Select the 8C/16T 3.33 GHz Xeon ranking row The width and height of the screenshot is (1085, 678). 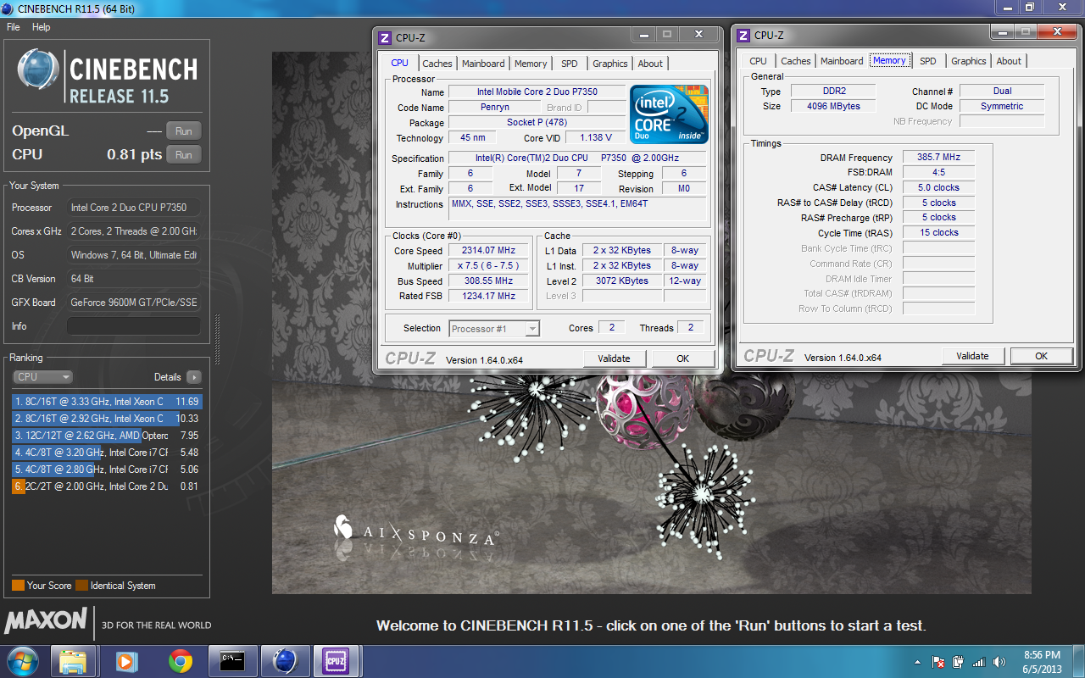click(108, 402)
